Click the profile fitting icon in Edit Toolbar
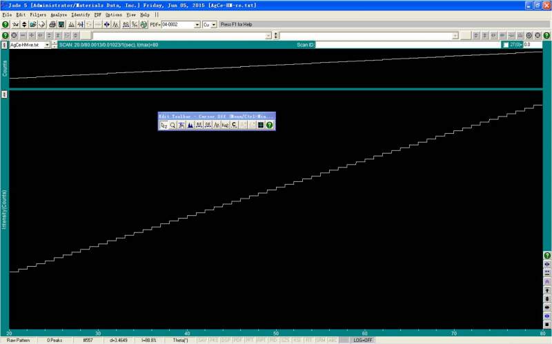Screen dimensions: 552x344 [x=217, y=125]
